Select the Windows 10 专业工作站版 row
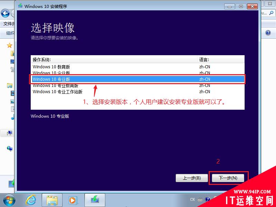The height and width of the screenshot is (207, 276). (137, 92)
